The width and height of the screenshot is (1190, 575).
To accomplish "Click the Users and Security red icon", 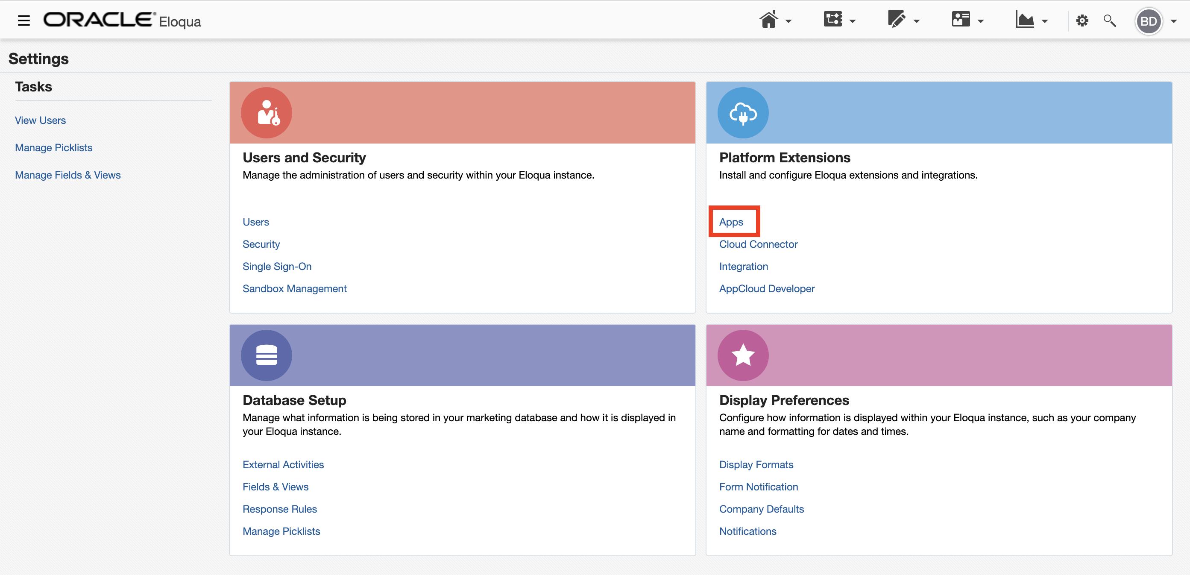I will pos(267,113).
